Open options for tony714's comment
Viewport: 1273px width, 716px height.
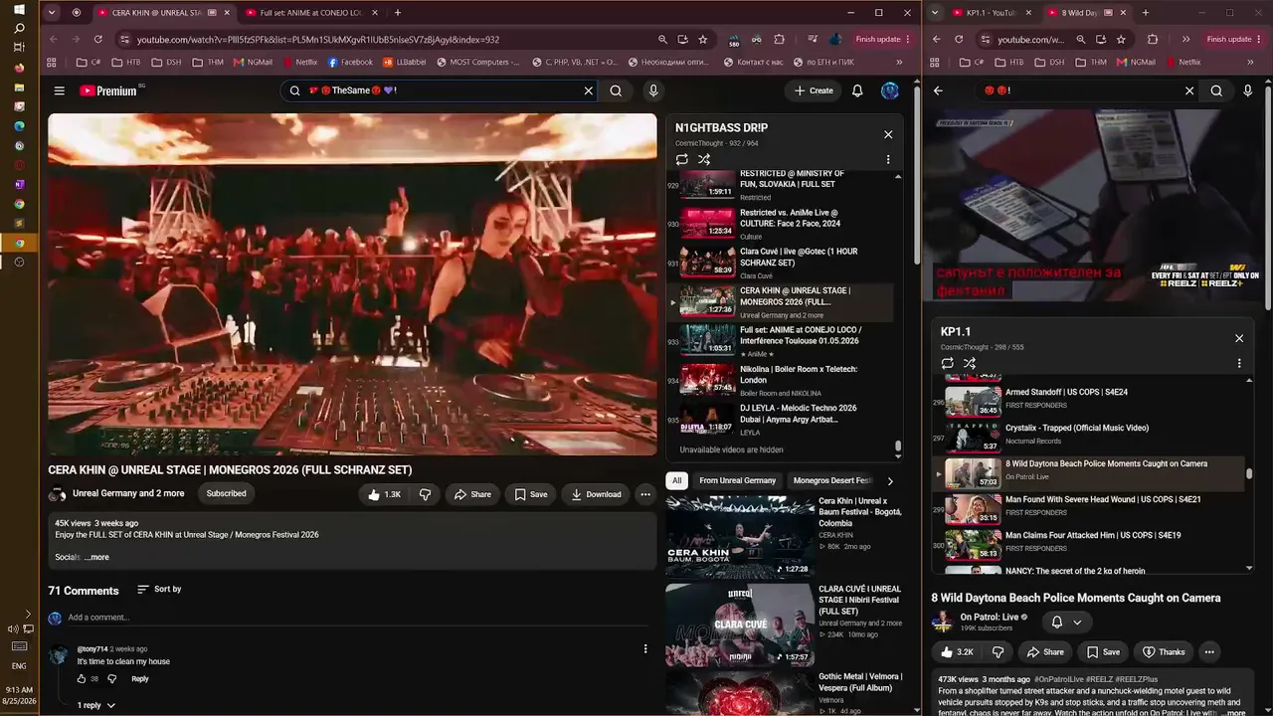point(645,648)
